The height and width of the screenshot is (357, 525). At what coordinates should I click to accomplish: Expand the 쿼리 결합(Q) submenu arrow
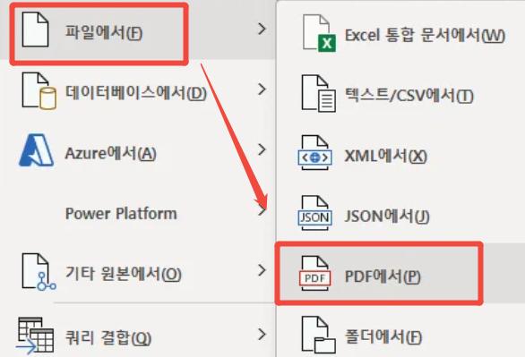[x=262, y=335]
